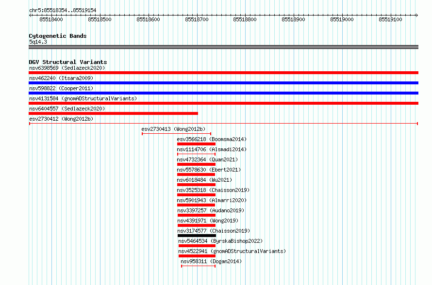This screenshot has height=285, width=432.
Task: Select the red bar under nsv6398569
Action: [223, 73]
